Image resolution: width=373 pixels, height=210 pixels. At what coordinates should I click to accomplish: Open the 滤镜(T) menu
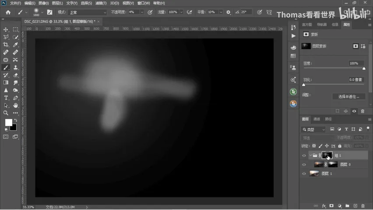tap(101, 3)
